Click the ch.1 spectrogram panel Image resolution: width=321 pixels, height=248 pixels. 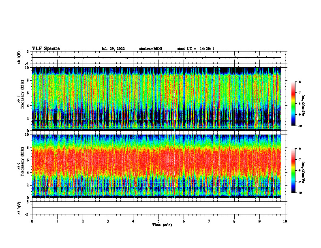coord(156,99)
